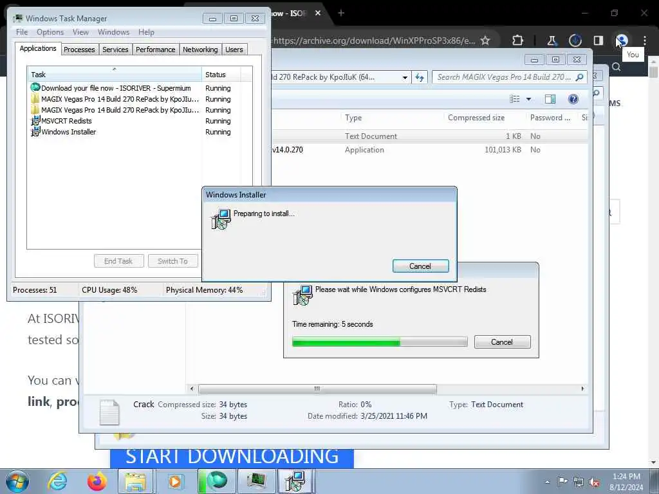Viewport: 659px width, 494px height.
Task: Open Explorer help question mark icon
Action: click(573, 99)
